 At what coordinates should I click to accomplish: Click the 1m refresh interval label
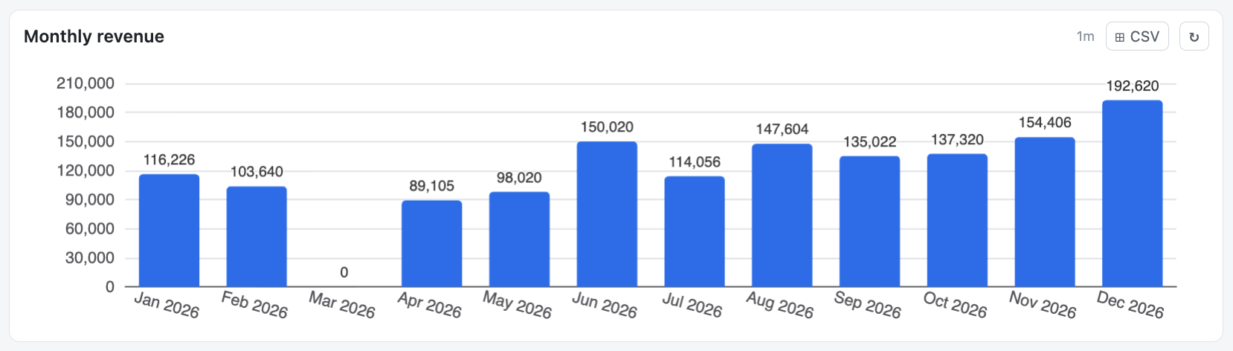point(1085,36)
